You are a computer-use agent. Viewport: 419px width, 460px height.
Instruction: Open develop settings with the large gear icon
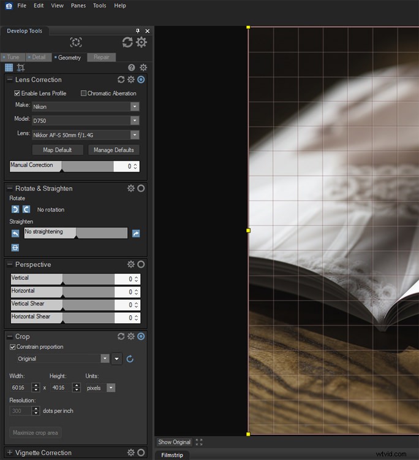(x=142, y=42)
